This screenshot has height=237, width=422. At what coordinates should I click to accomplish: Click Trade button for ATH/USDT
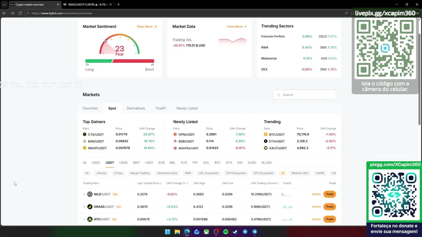point(330,219)
